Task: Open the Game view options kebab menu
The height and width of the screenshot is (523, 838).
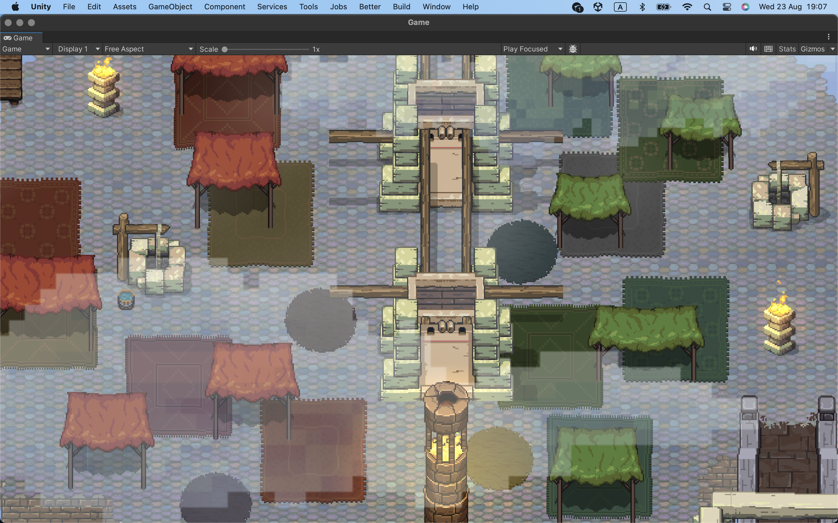Action: pos(829,36)
